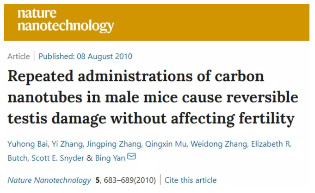Click corresponding author Bing Yan

pyautogui.click(x=110, y=158)
